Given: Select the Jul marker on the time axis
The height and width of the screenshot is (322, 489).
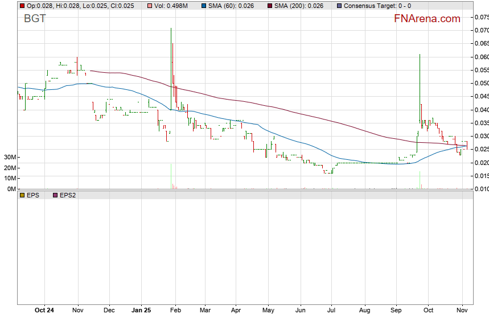Looking at the screenshot, I should pos(332,311).
